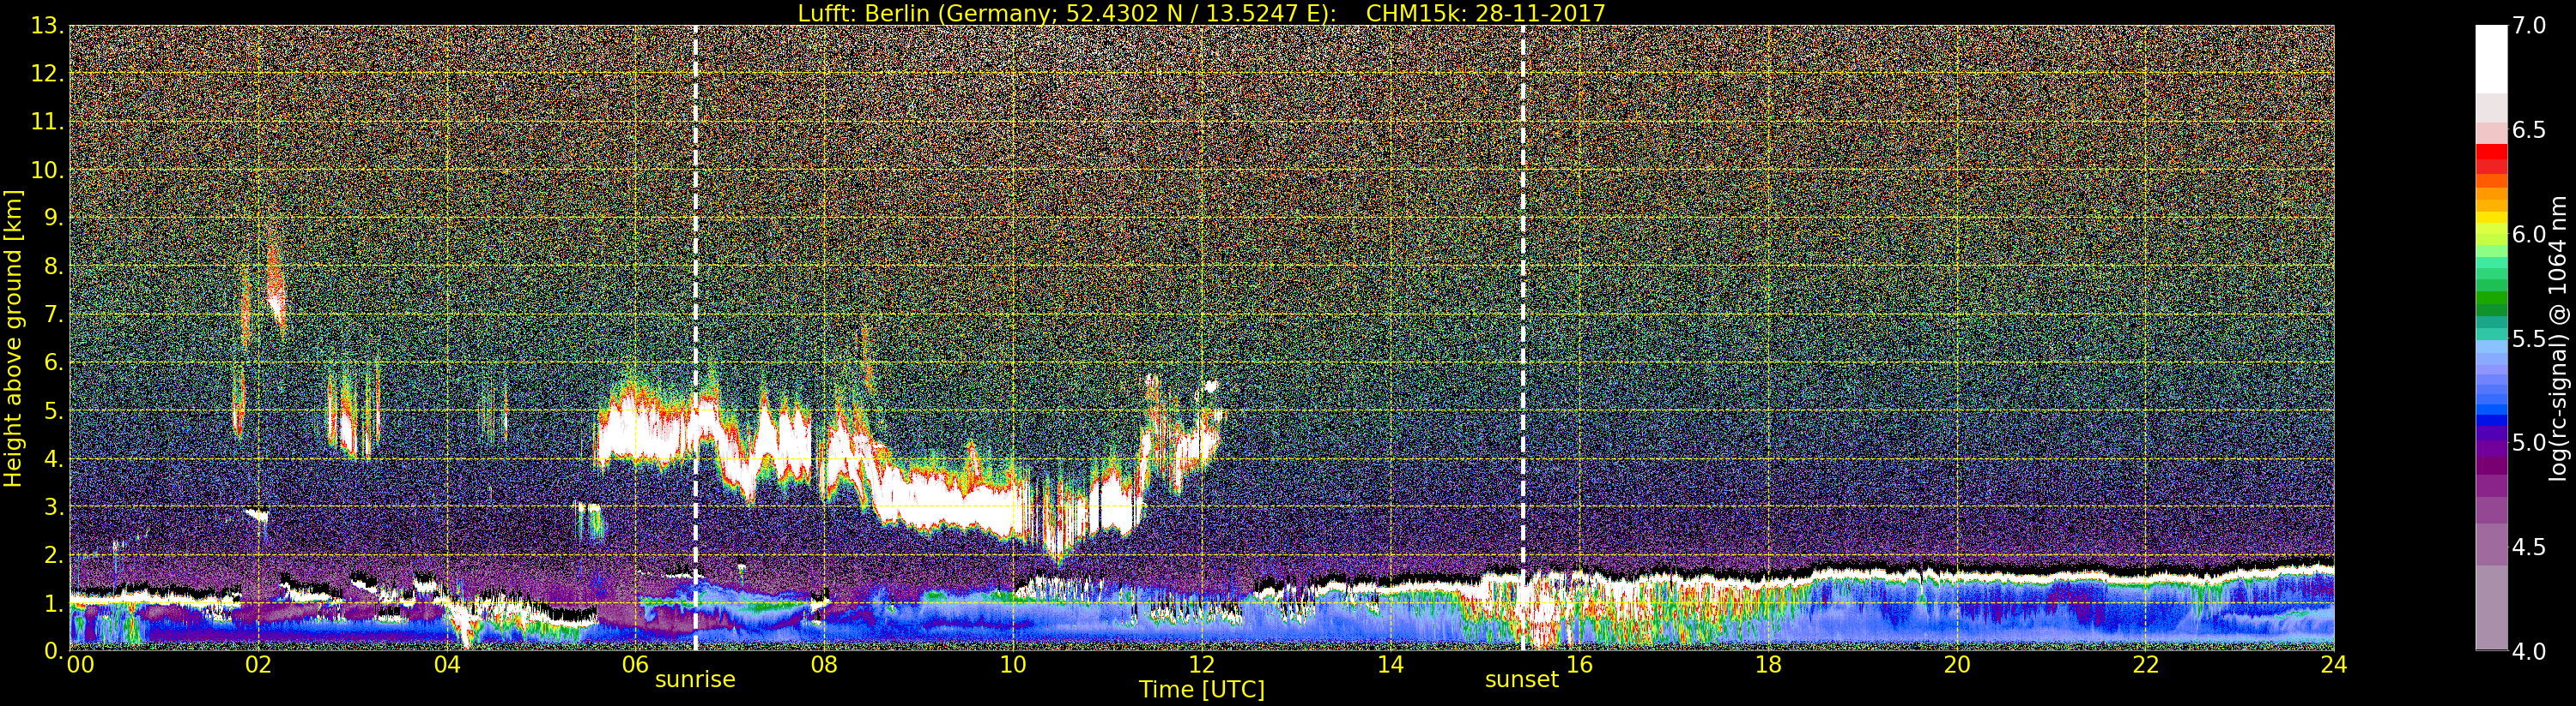The image size is (2576, 706).
Task: Click the '08' time axis tick label
Action: [824, 666]
